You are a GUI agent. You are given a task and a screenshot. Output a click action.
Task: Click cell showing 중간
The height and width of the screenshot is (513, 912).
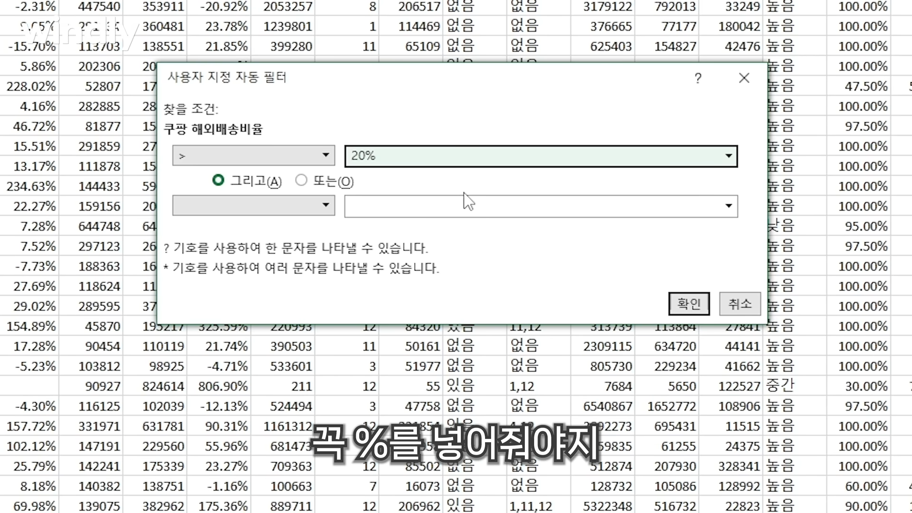click(780, 386)
